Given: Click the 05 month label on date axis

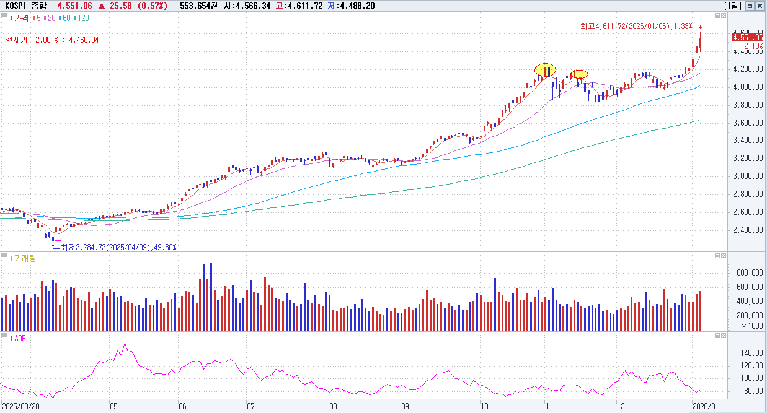Looking at the screenshot, I should pyautogui.click(x=113, y=407).
